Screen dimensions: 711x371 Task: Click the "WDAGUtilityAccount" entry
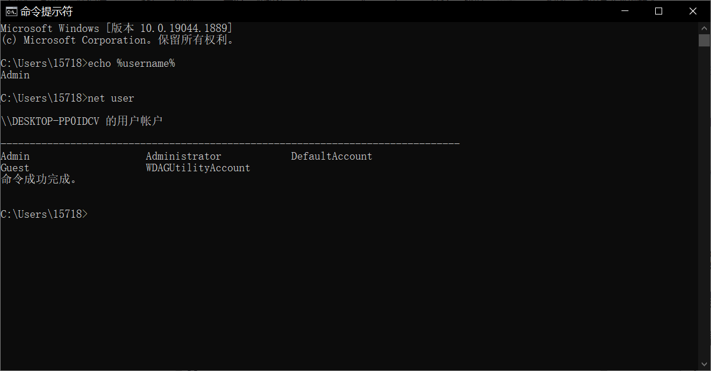coord(198,168)
